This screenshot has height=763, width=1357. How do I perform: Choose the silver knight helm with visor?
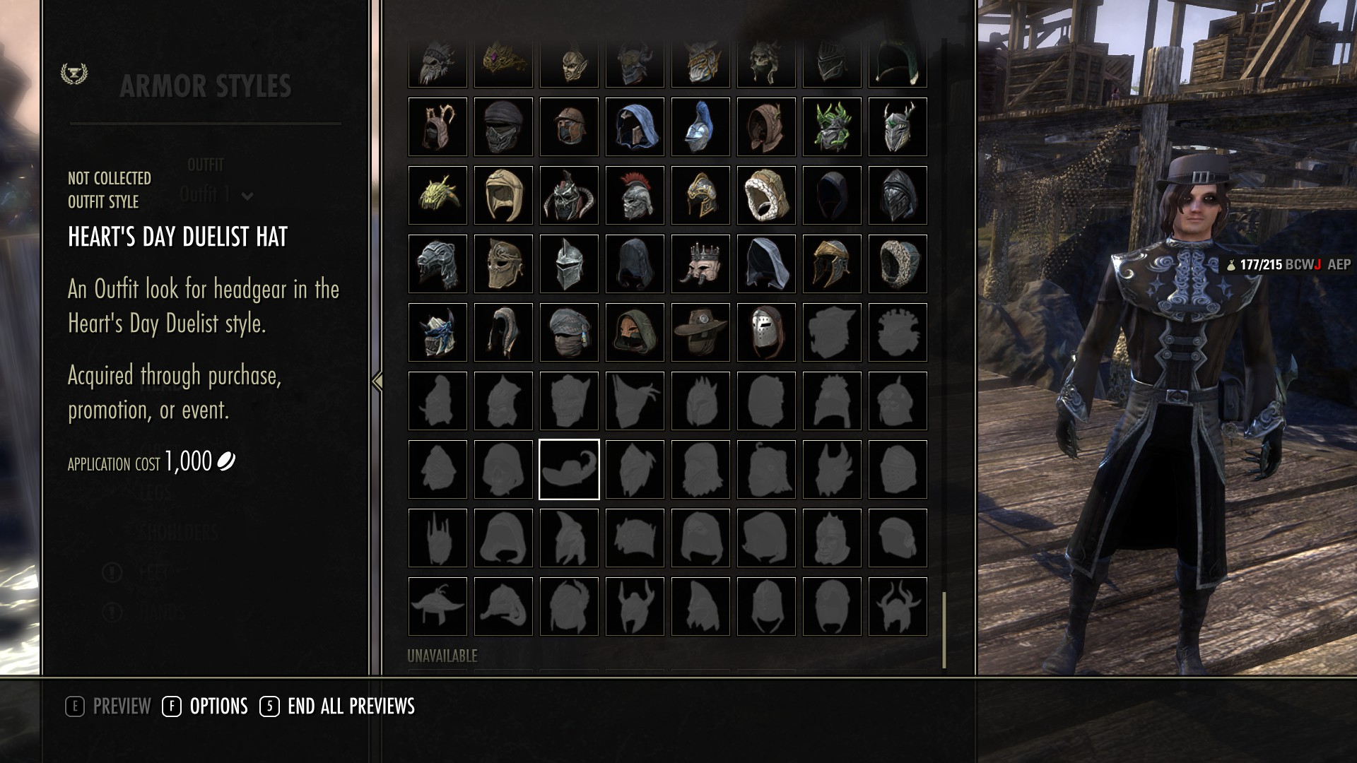tap(569, 264)
